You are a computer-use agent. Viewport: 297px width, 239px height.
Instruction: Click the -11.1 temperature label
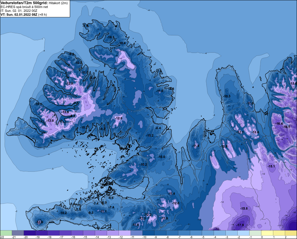tap(103, 212)
